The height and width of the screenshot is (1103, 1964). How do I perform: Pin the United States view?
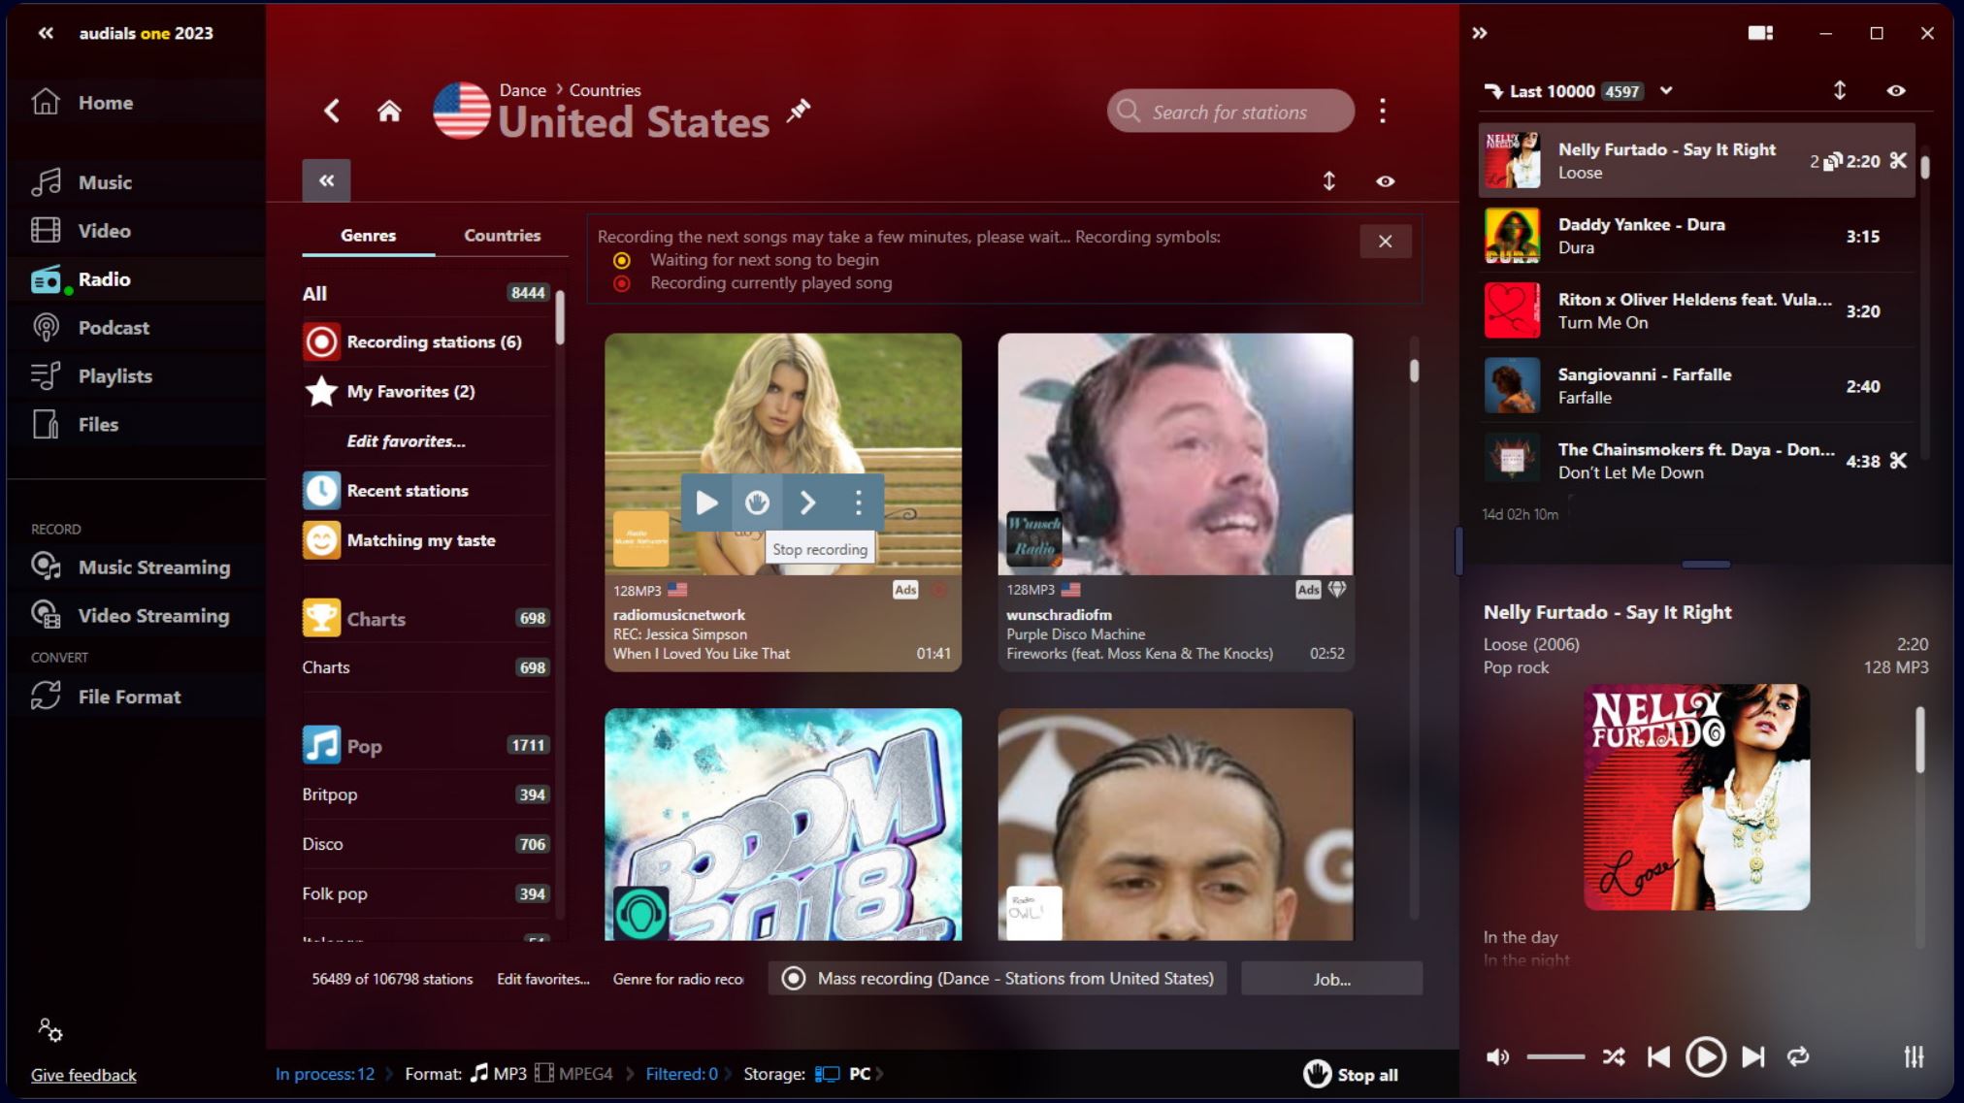[x=798, y=111]
